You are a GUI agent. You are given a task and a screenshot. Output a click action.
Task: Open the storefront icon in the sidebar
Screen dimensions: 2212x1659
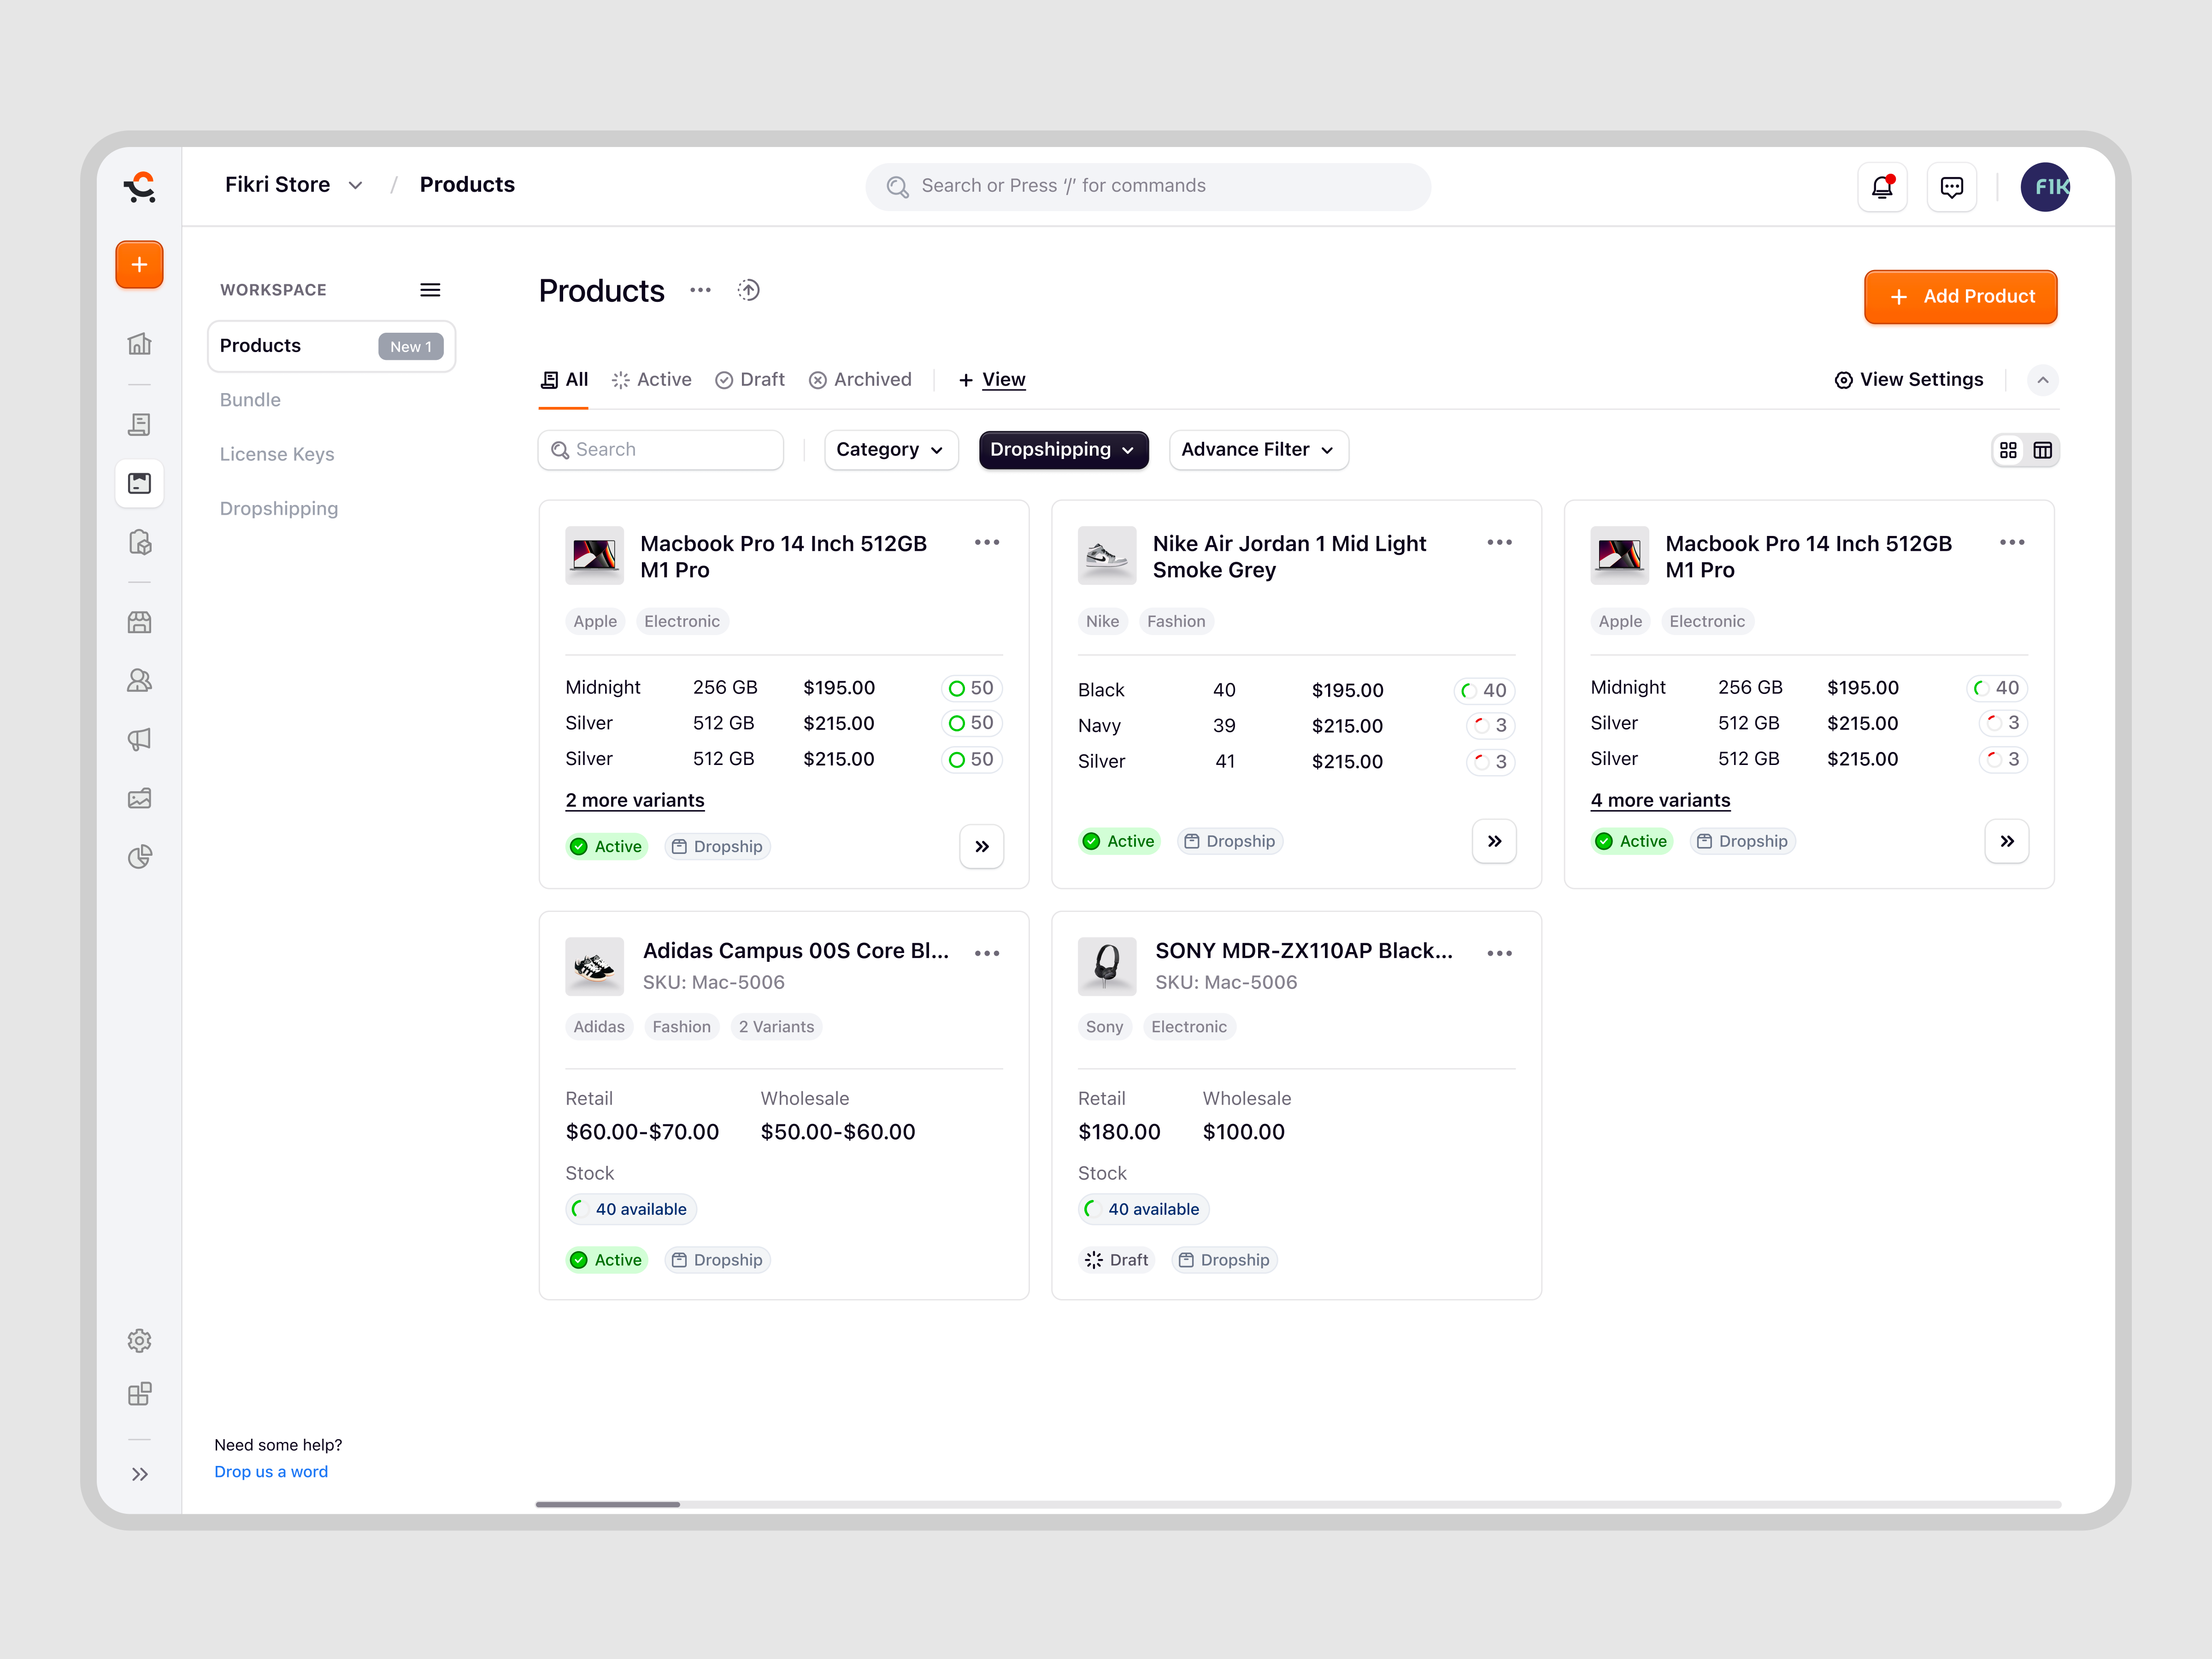coord(139,622)
